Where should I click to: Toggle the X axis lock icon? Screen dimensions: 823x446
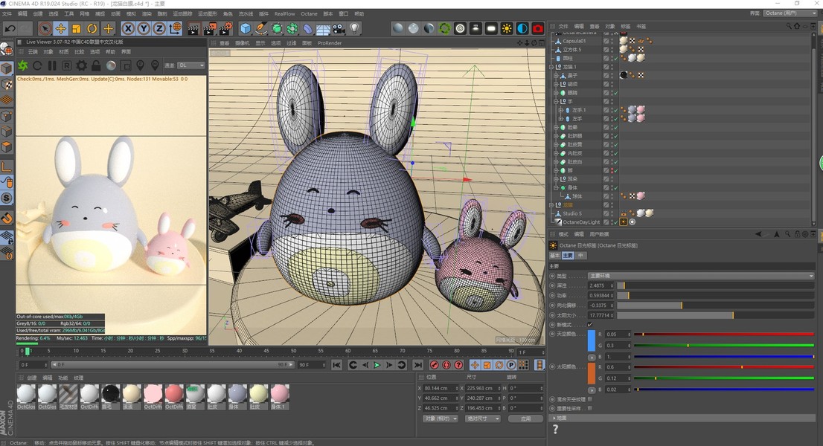128,28
